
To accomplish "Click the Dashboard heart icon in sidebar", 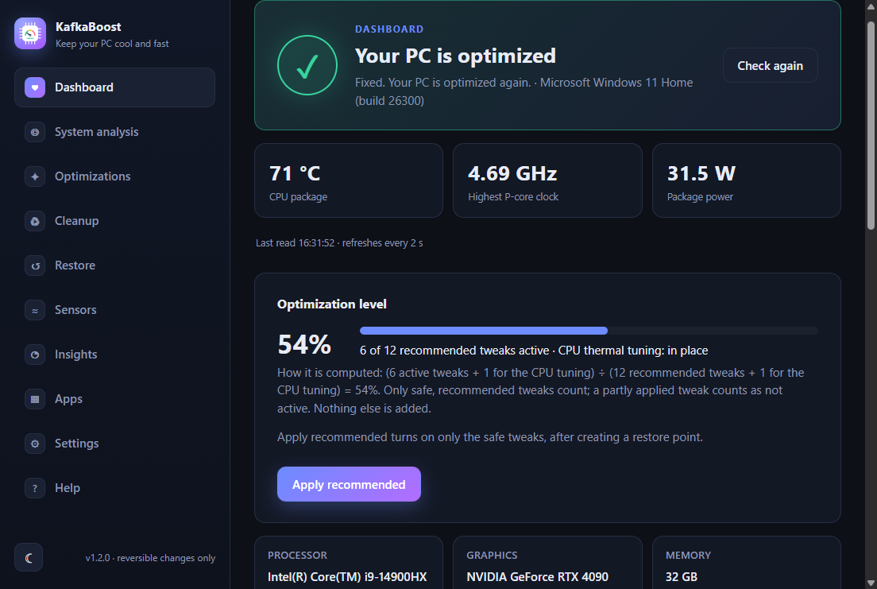I will pos(35,87).
